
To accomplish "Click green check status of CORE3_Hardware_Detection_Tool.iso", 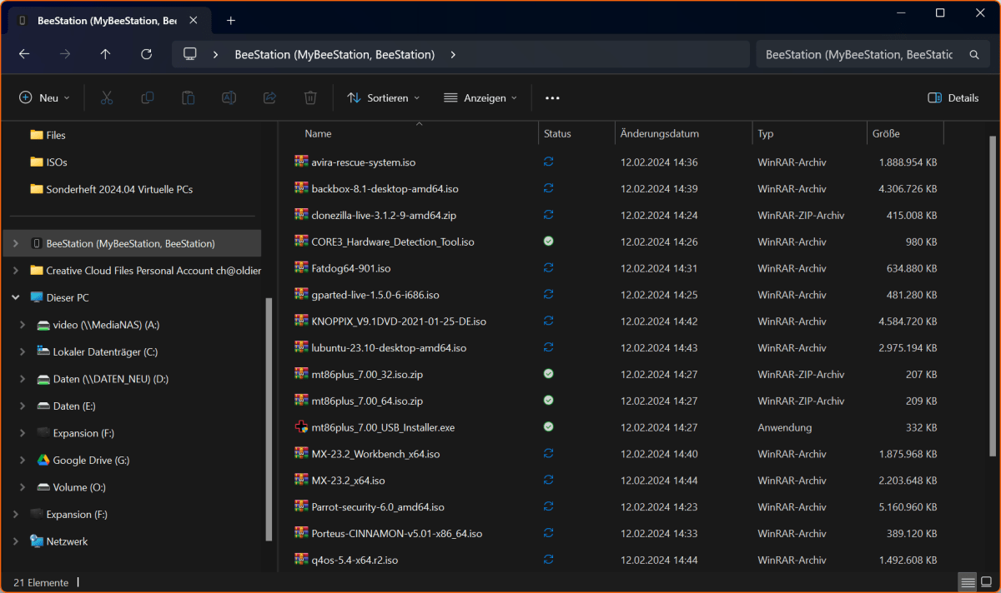I will coord(548,242).
